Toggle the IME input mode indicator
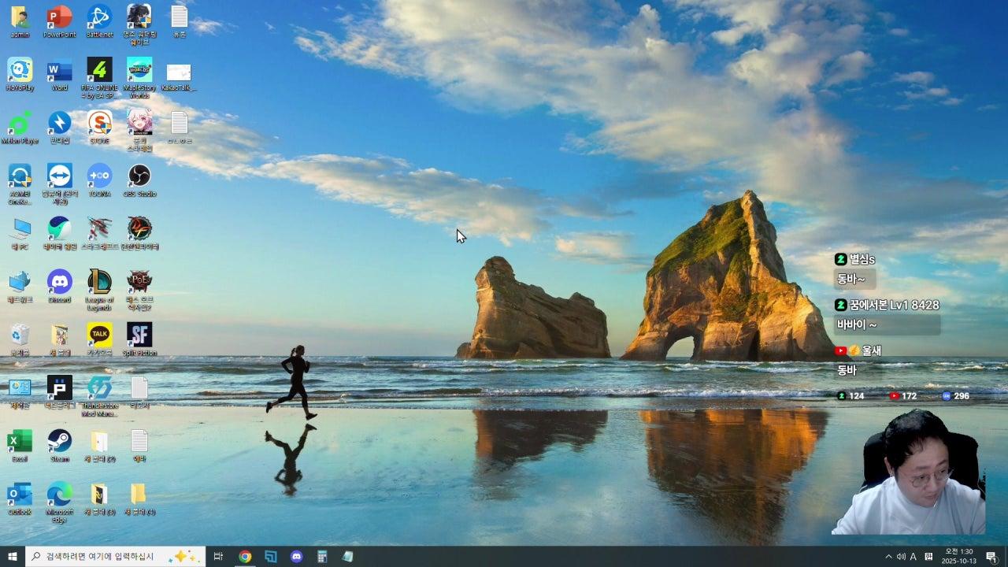 [x=913, y=557]
